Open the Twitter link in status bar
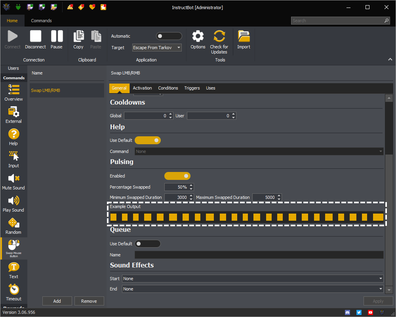Screen dimensions: 396x317 pyautogui.click(x=359, y=313)
